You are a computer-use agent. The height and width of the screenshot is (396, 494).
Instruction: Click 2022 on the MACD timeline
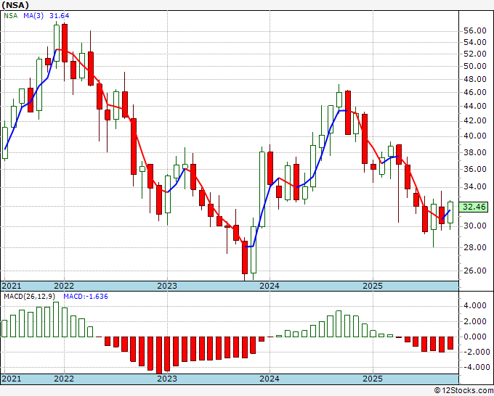tap(64, 379)
